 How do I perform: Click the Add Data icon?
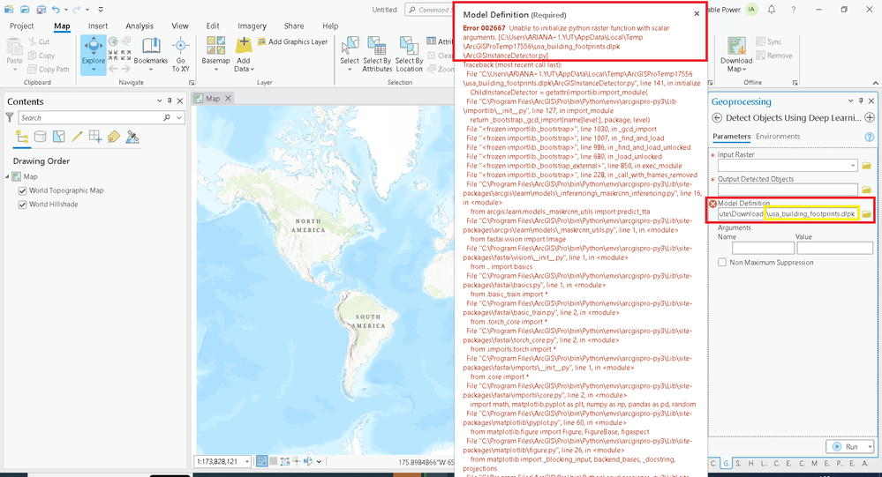(x=244, y=46)
